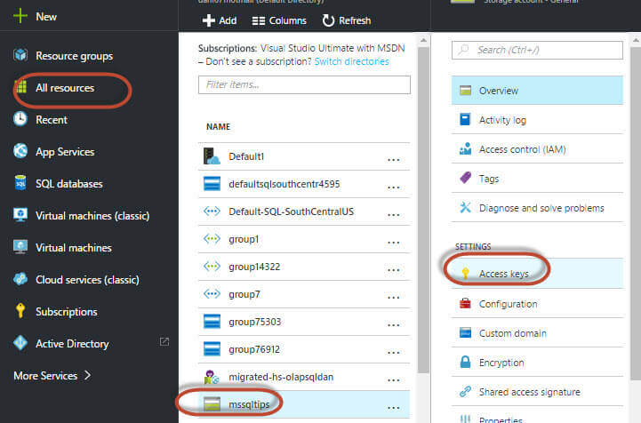Click the Refresh circular arrow icon

(328, 20)
